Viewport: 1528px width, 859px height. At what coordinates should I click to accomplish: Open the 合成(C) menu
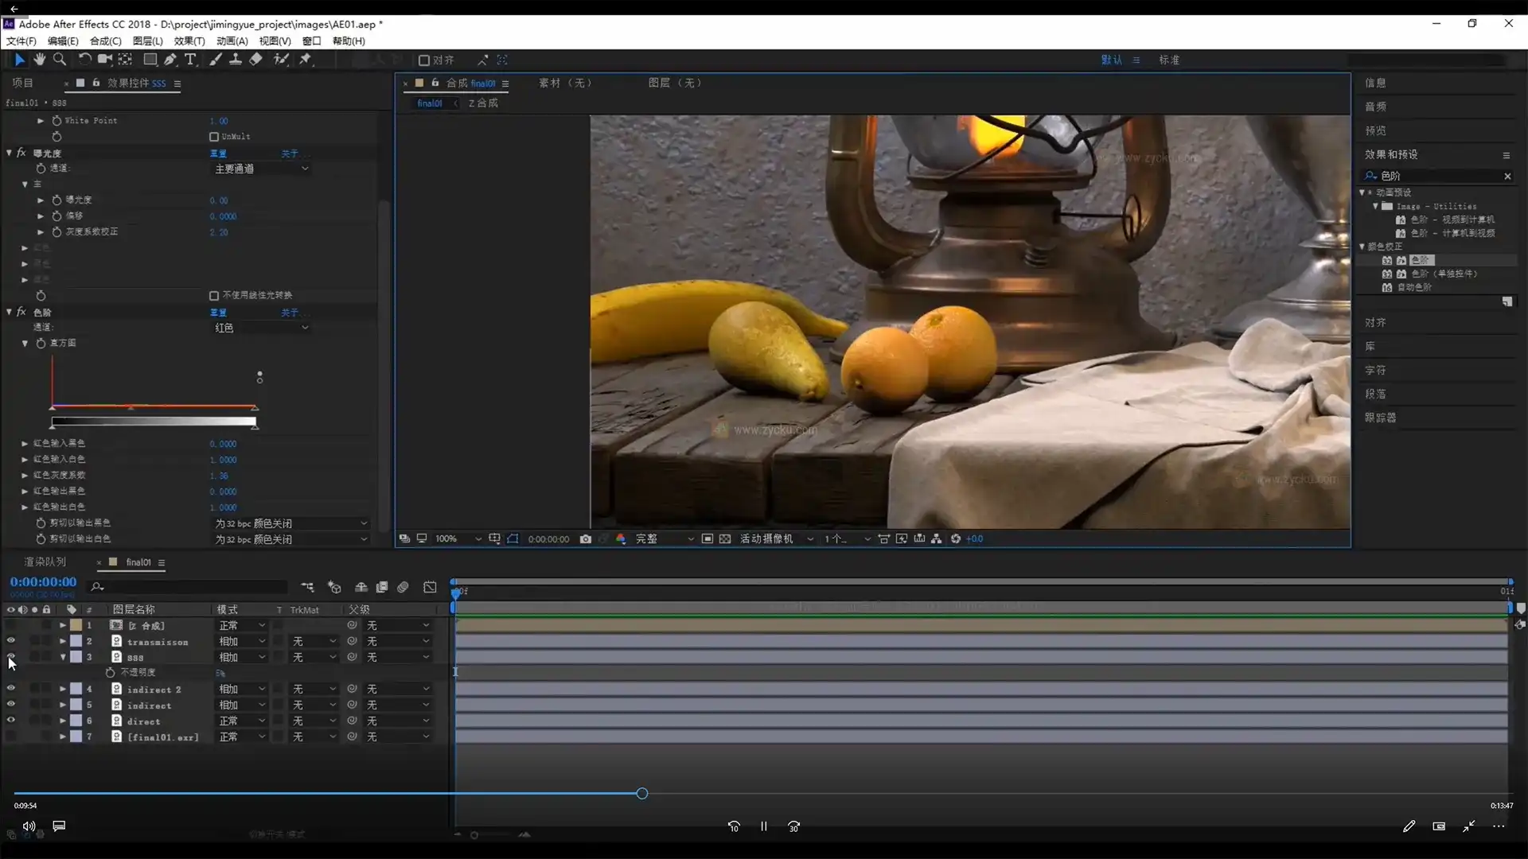click(x=105, y=41)
